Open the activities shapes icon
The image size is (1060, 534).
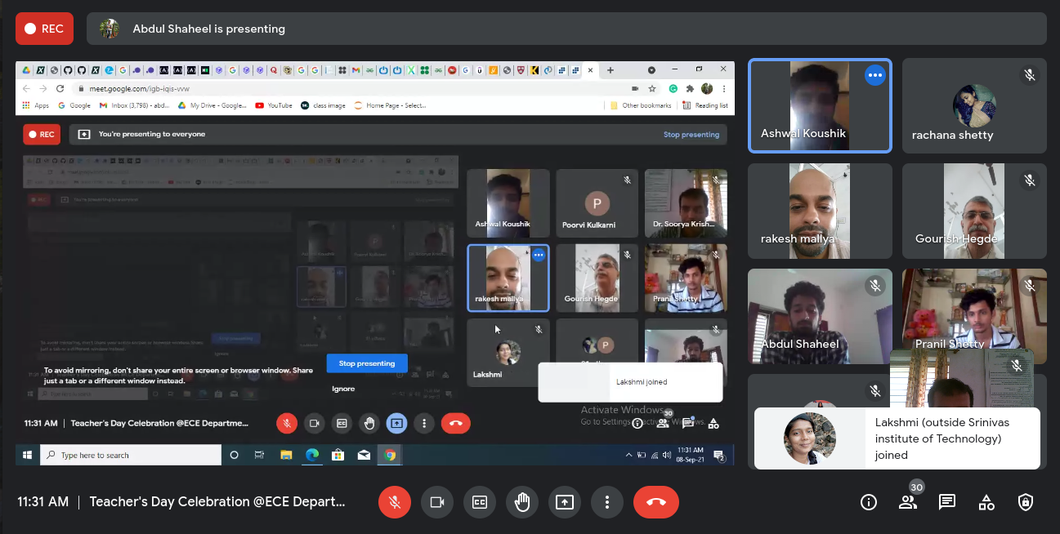click(986, 502)
